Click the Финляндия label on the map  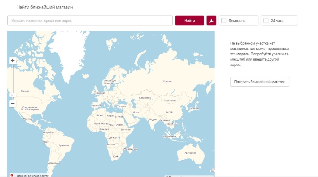click(110, 81)
